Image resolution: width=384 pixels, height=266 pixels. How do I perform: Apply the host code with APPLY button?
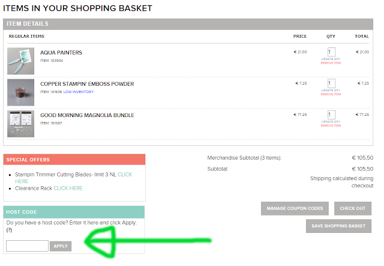pyautogui.click(x=61, y=246)
